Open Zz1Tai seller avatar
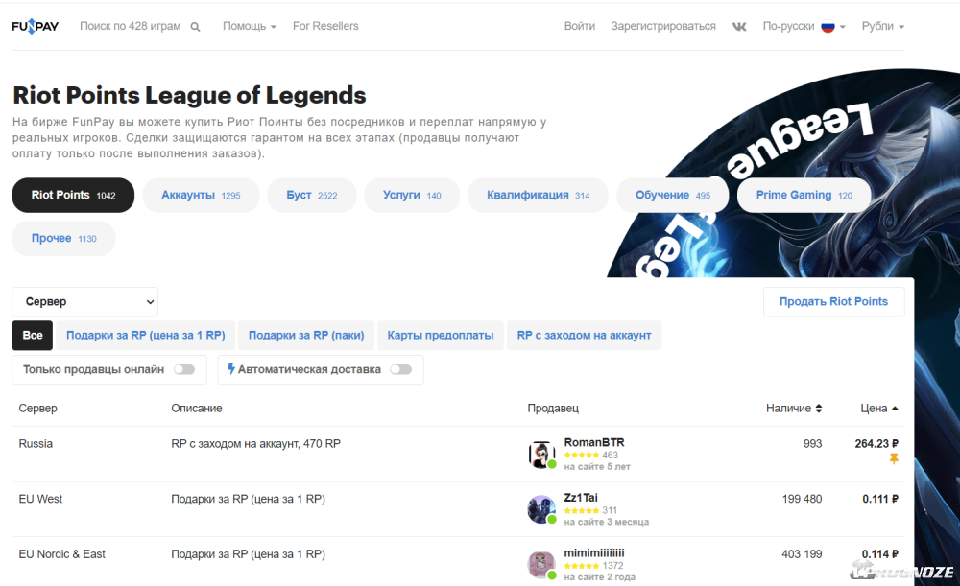 pos(541,509)
